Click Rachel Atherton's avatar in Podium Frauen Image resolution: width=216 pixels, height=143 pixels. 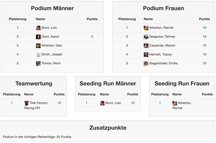coord(146,28)
